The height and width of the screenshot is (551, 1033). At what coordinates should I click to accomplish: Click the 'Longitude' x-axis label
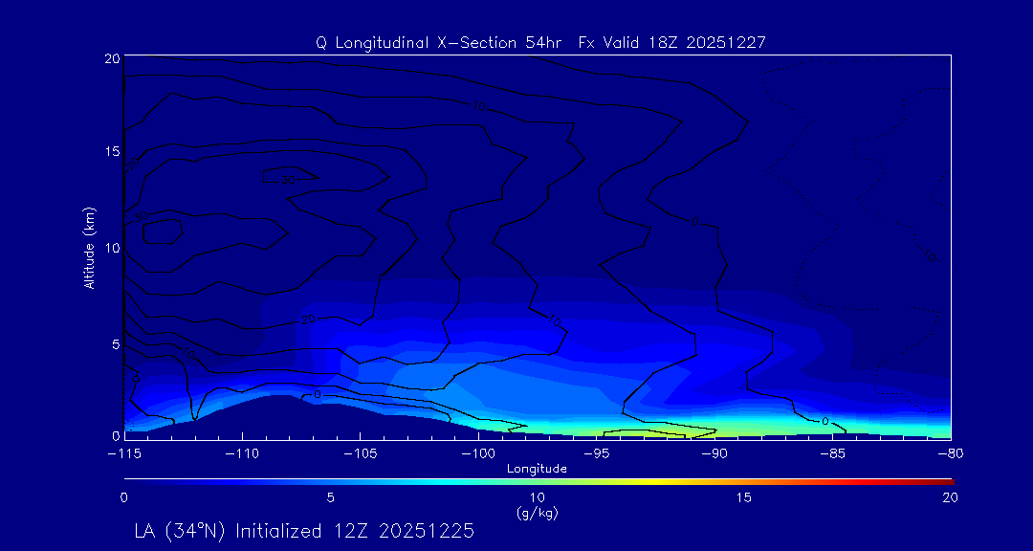537,469
